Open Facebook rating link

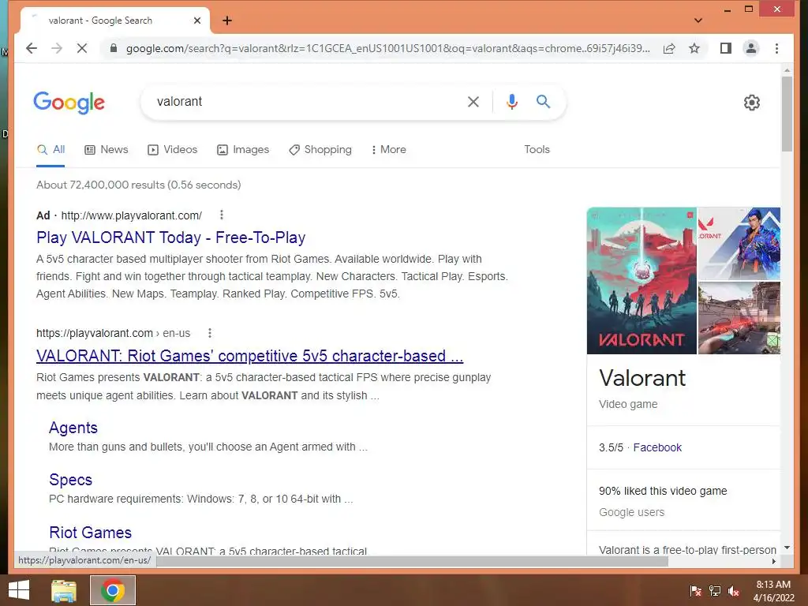point(657,447)
